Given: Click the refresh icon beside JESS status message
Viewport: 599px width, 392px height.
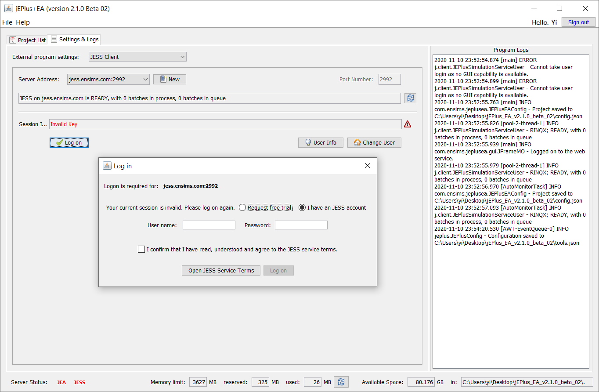Looking at the screenshot, I should (410, 98).
